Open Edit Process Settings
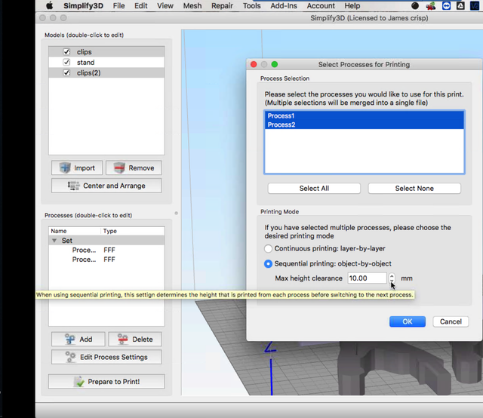Viewport: 483px width, 418px height. [106, 357]
